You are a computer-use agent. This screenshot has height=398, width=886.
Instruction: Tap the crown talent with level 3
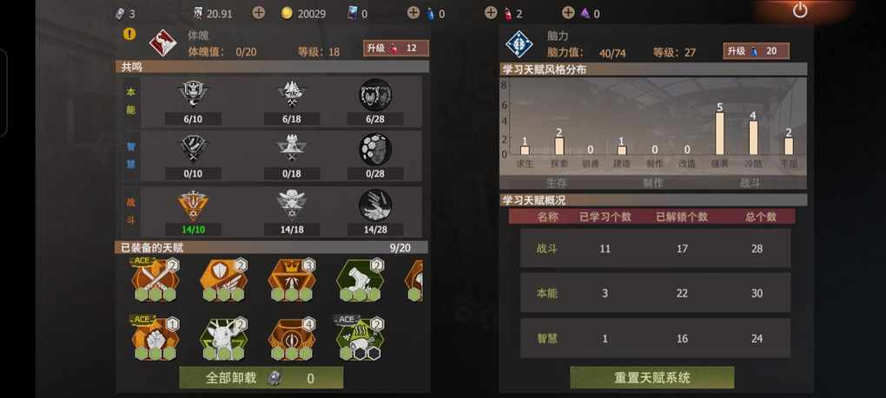(292, 280)
